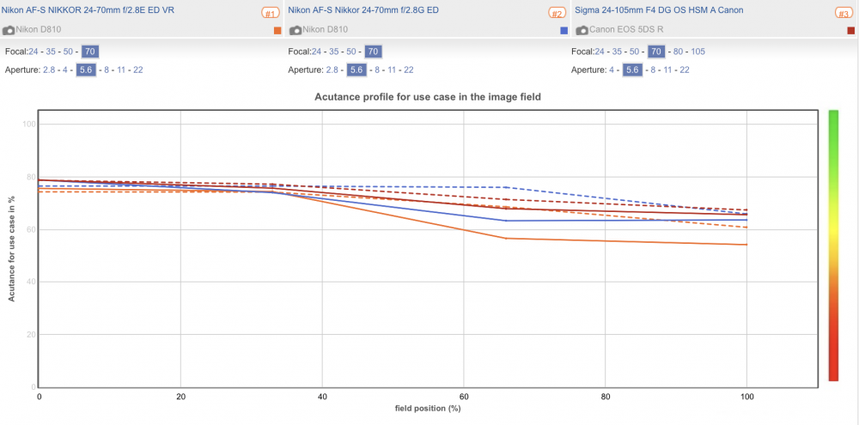
Task: Select aperture 8 for Sigma lens #3
Action: pyautogui.click(x=654, y=70)
